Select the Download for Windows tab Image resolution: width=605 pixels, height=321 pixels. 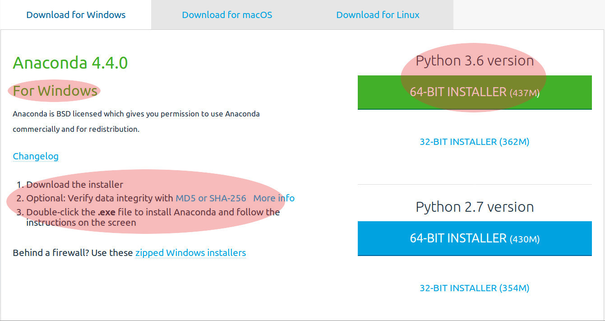point(75,14)
